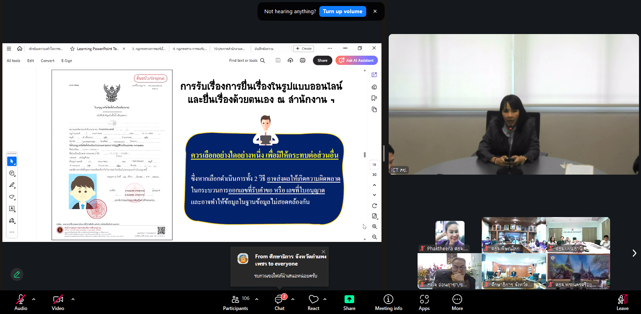Open the Apps panel
The height and width of the screenshot is (314, 641).
click(424, 302)
